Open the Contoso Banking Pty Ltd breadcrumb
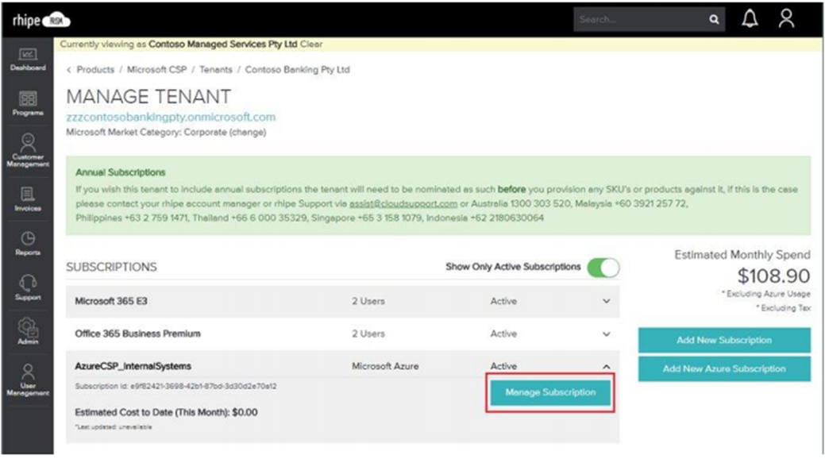This screenshot has height=459, width=825. click(x=297, y=69)
